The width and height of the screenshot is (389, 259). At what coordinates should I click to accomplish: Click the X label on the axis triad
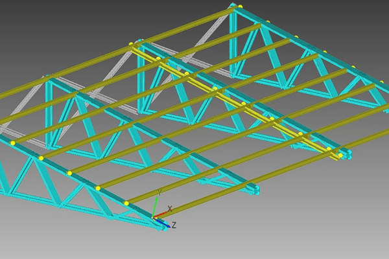(x=170, y=208)
